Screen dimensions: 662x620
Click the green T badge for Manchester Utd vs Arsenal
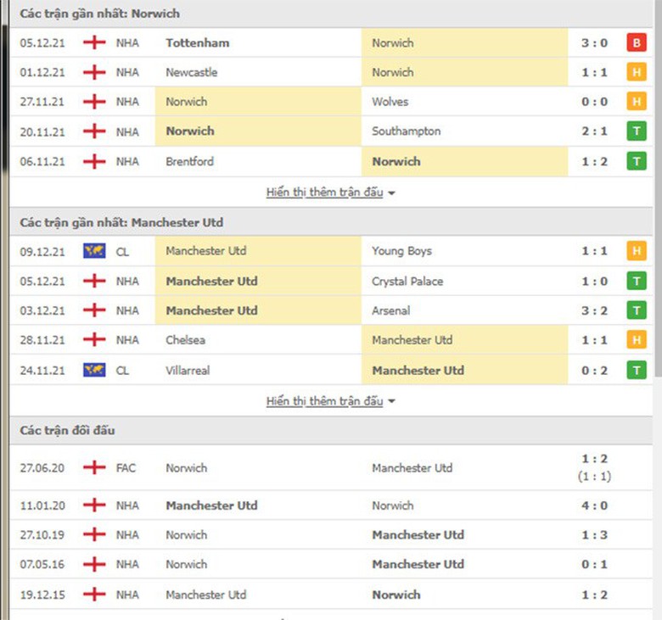636,311
